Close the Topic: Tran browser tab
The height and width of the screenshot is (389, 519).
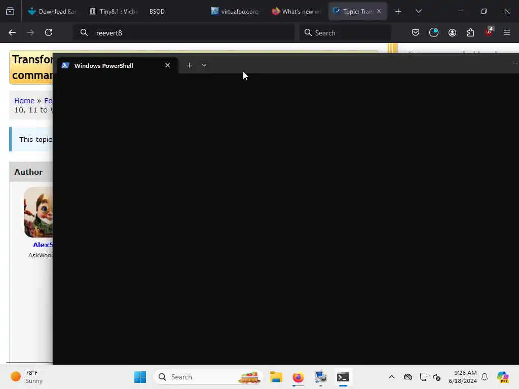pyautogui.click(x=379, y=11)
